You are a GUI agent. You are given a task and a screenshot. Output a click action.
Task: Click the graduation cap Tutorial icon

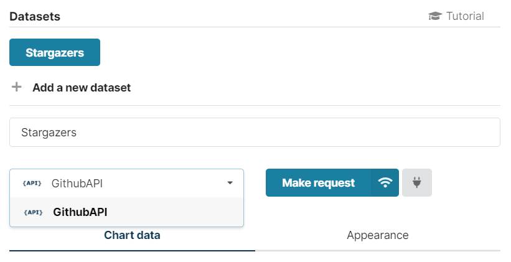click(x=434, y=16)
